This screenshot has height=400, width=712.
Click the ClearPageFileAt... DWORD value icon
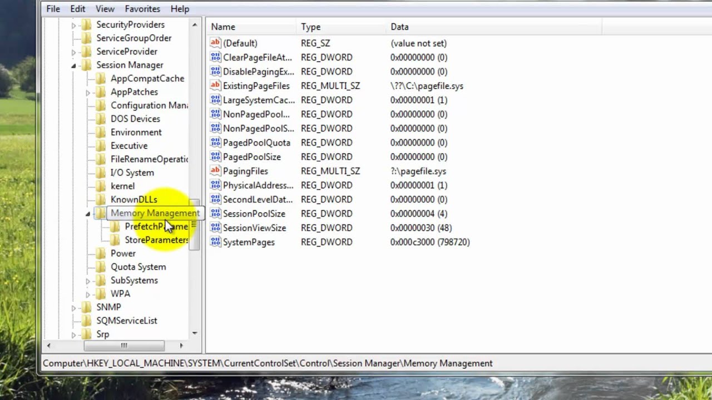click(215, 57)
